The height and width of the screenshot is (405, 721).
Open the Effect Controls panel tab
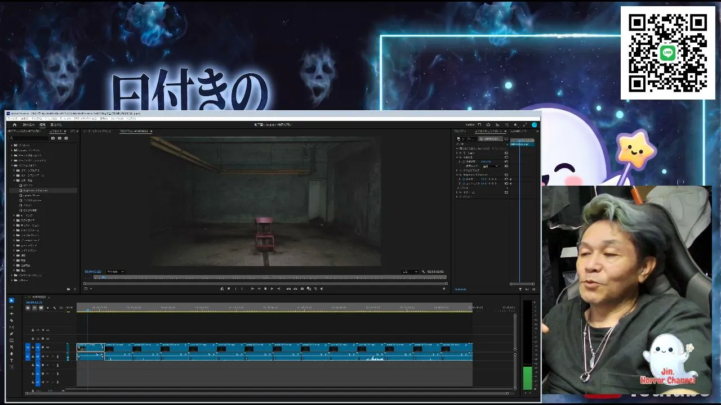(489, 131)
